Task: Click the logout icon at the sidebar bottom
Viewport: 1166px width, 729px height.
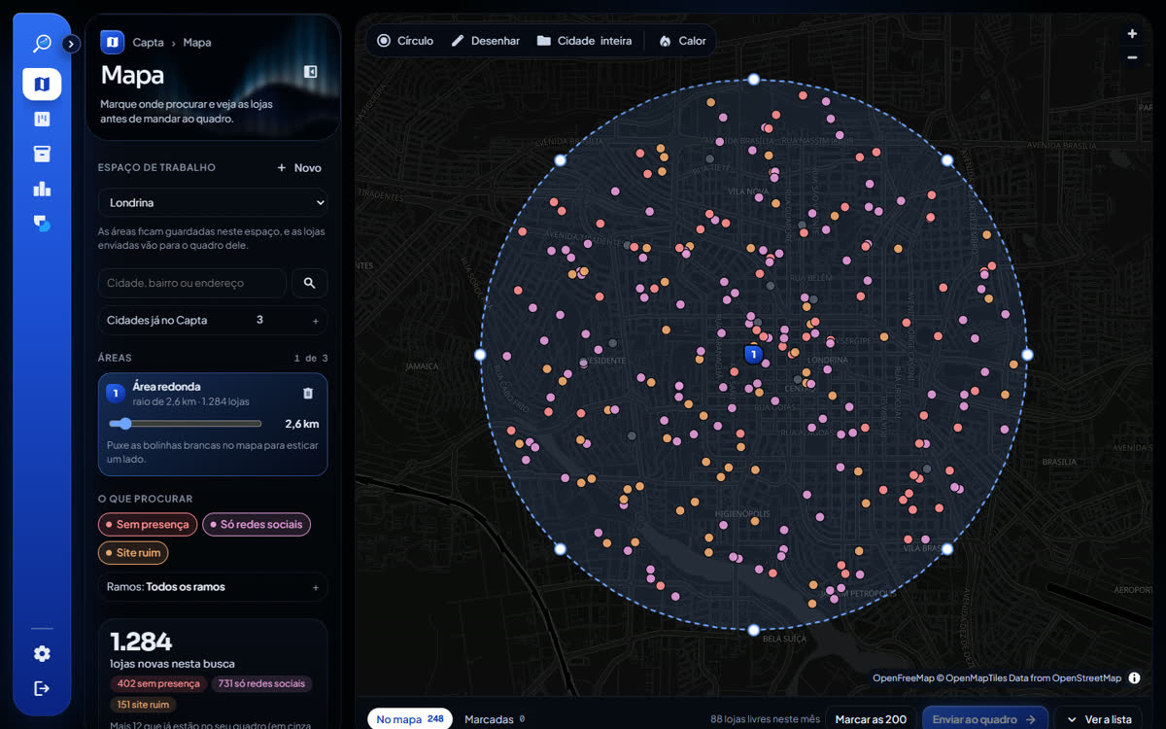Action: [42, 688]
